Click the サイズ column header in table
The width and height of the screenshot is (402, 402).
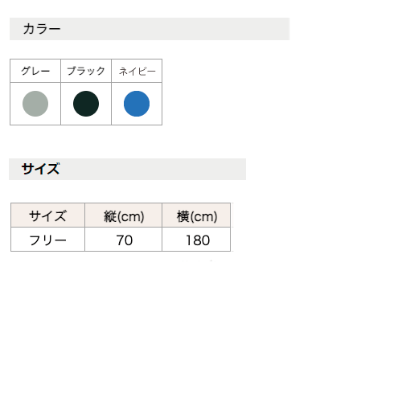47,215
